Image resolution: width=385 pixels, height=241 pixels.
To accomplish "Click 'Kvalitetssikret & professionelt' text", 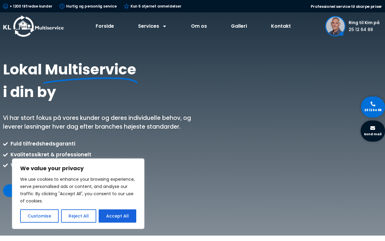I will [x=51, y=155].
